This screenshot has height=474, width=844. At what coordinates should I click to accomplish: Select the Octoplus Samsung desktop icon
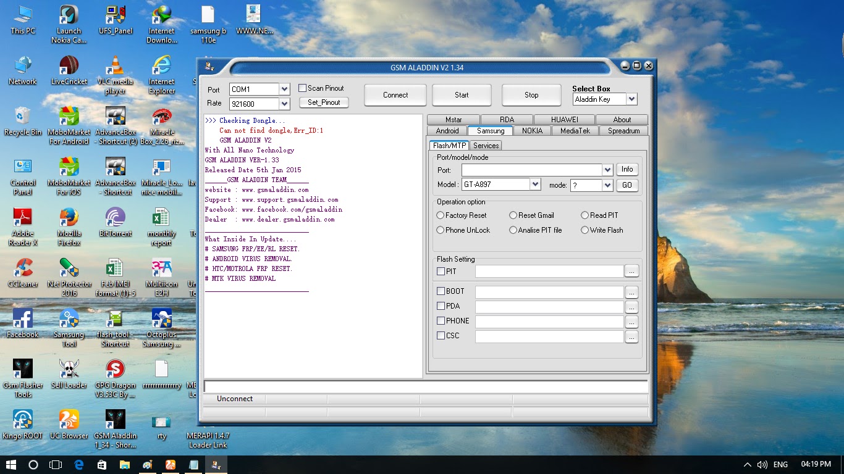pos(161,328)
